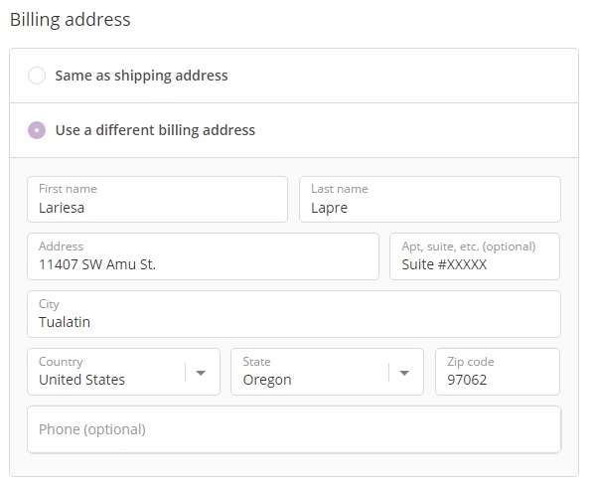
Task: Click the Phone (optional) input field
Action: click(x=294, y=429)
